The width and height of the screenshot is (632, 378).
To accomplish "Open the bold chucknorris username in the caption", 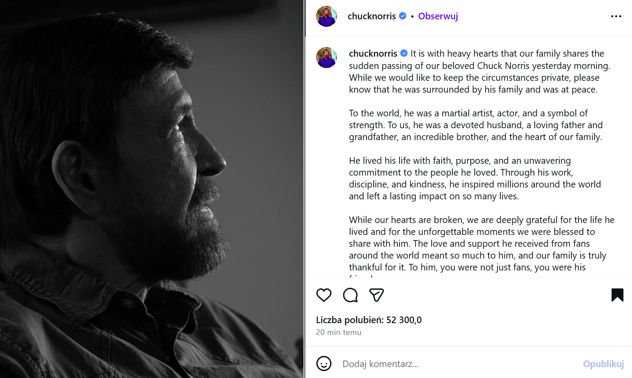I will pyautogui.click(x=373, y=54).
